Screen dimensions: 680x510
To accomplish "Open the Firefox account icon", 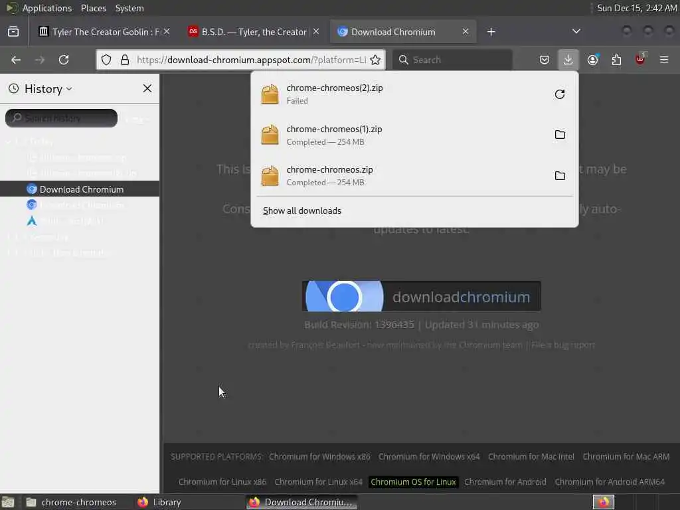I will click(593, 60).
